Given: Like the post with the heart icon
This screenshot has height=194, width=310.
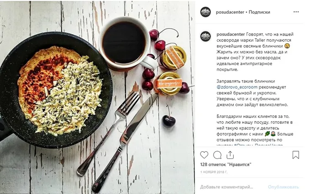Looking at the screenshot, I should point(204,155).
